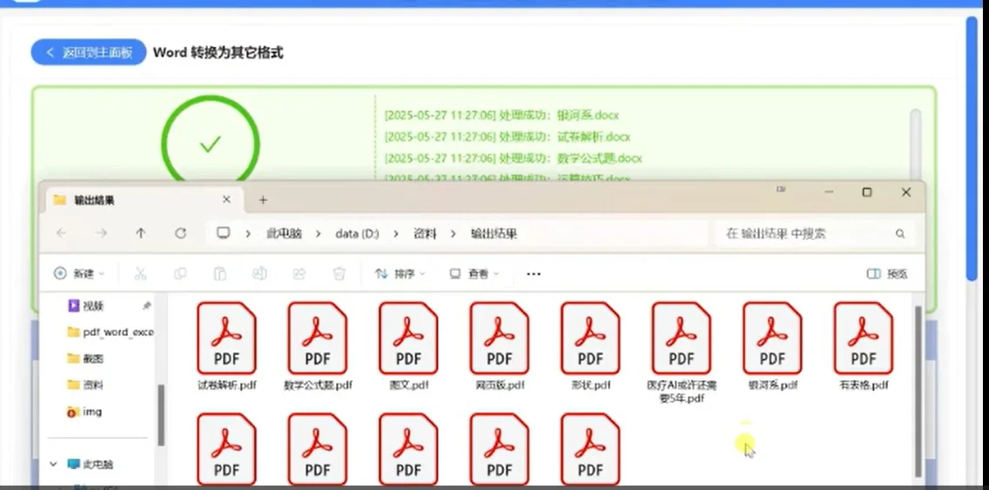The width and height of the screenshot is (989, 490).
Task: Select the 银河系.pdf file
Action: 773,346
